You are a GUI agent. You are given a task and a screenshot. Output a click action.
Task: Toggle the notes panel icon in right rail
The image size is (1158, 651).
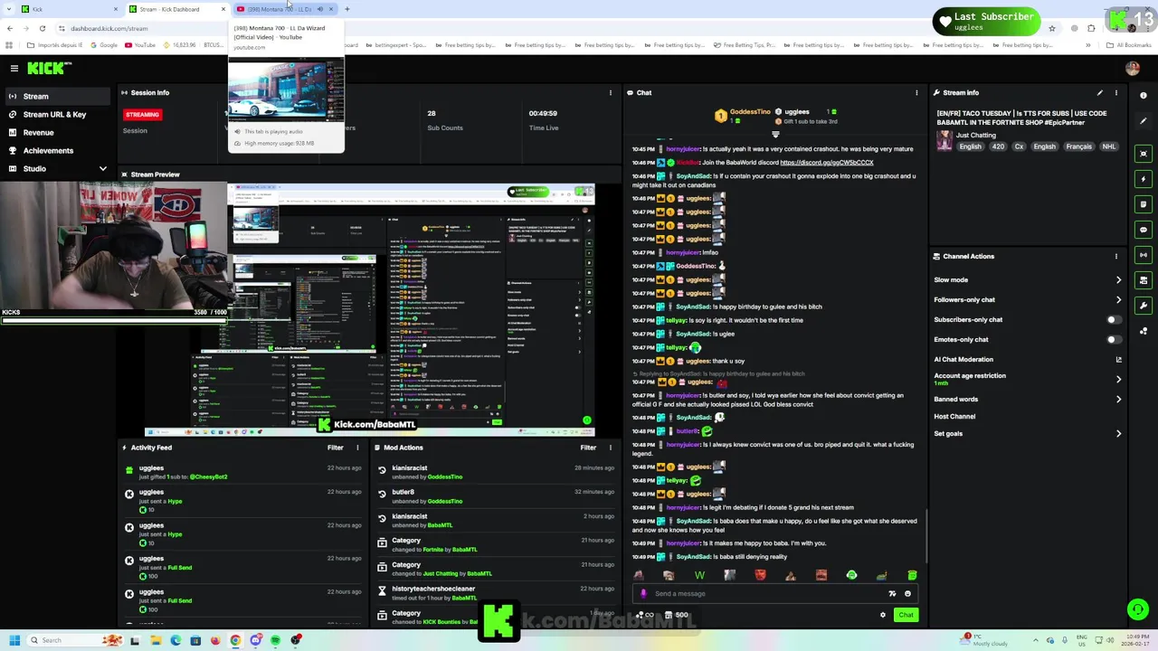pos(1144,204)
